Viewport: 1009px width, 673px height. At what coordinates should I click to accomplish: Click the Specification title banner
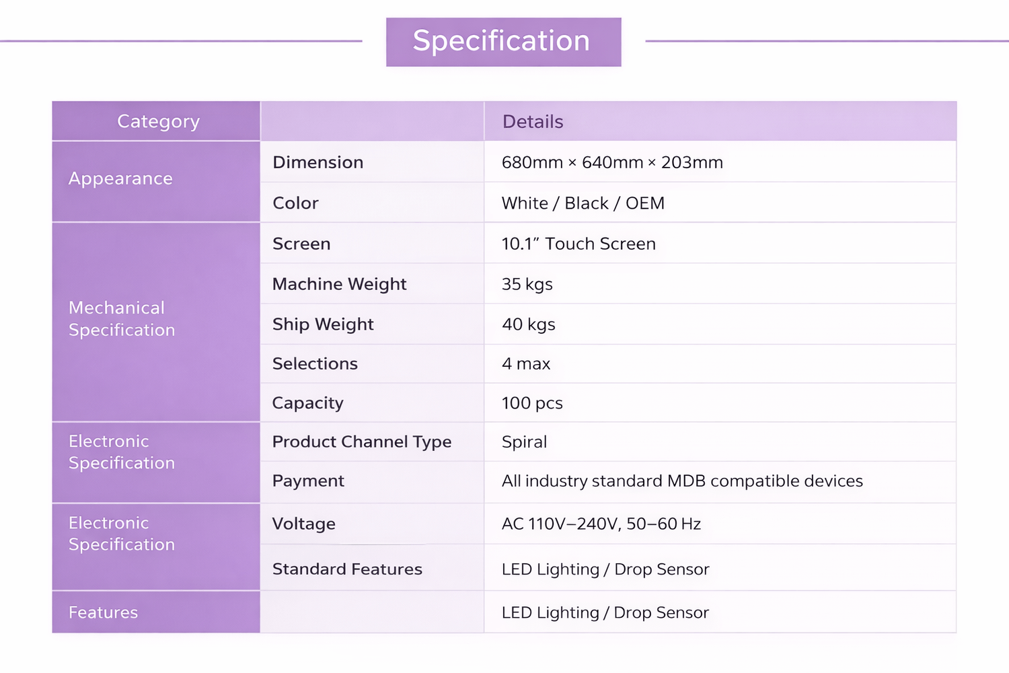(502, 42)
